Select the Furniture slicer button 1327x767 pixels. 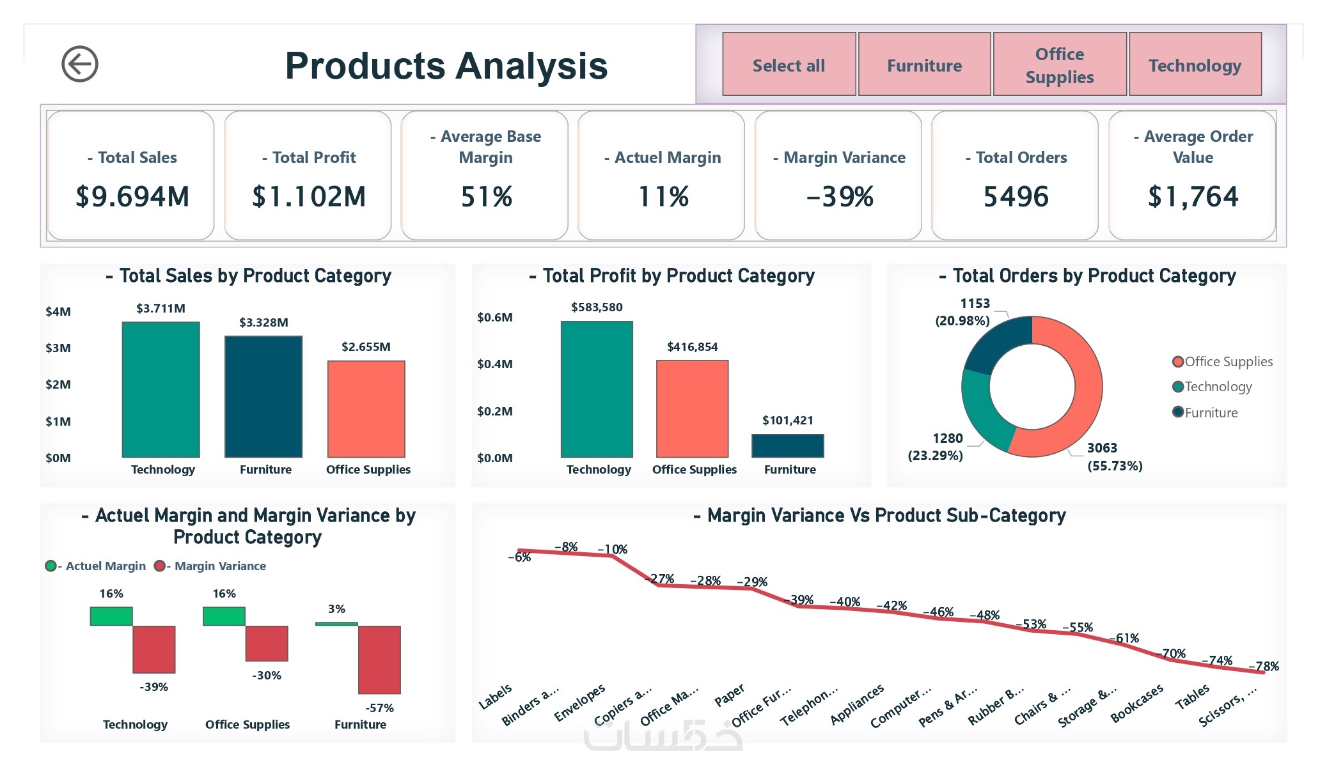tap(923, 65)
